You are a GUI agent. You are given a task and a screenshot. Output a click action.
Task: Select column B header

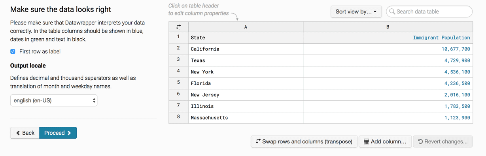(x=388, y=27)
